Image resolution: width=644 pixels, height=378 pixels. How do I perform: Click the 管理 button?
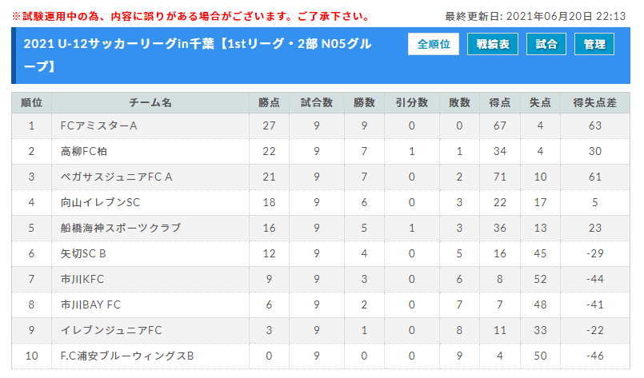pyautogui.click(x=594, y=44)
